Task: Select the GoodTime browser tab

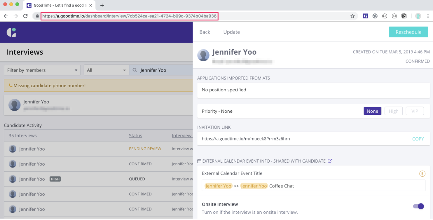Action: [59, 5]
